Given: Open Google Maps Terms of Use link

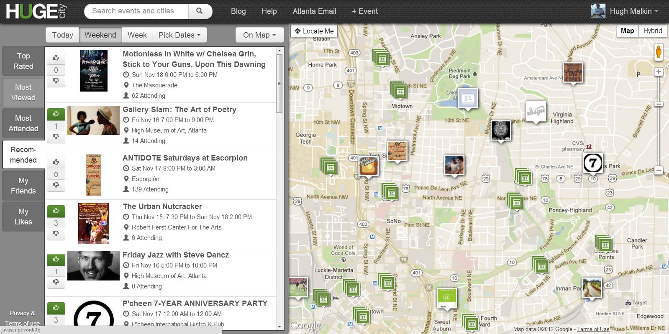Looking at the screenshot, I should click(x=593, y=329).
